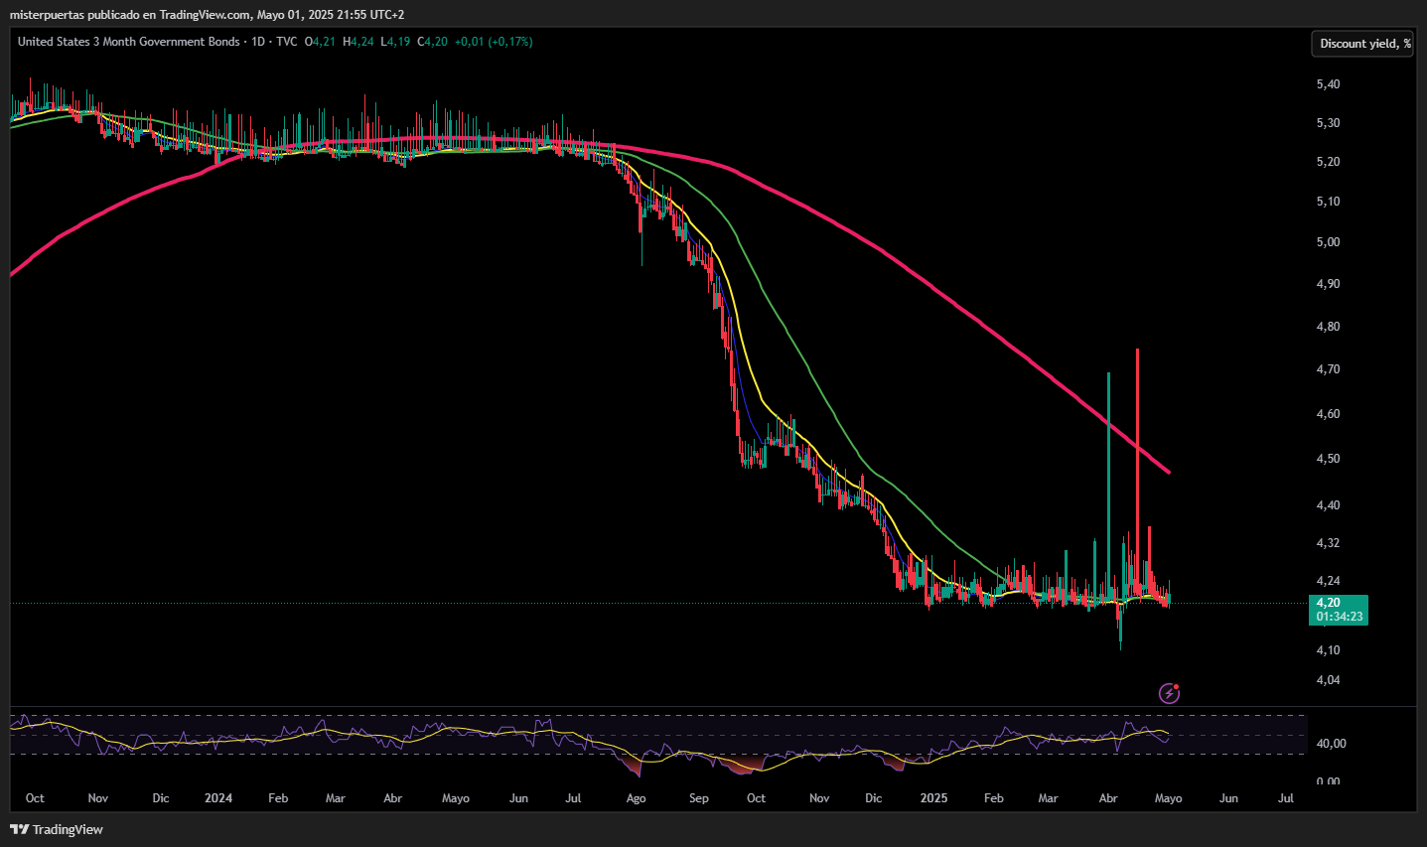
Task: Click the 4,40 price axis label
Action: tap(1328, 505)
